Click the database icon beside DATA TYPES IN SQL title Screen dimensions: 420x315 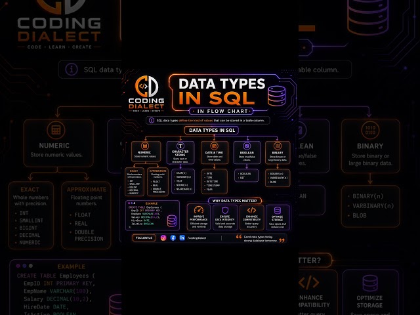(277, 96)
